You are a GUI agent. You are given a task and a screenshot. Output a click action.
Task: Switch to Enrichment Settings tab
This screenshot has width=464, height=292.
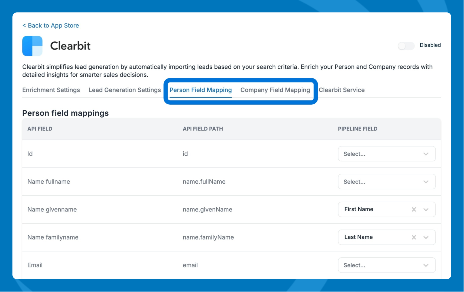point(51,90)
